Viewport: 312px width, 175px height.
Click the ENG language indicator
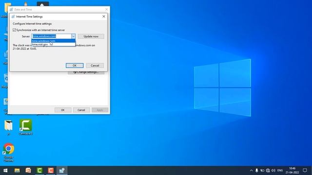280,171
